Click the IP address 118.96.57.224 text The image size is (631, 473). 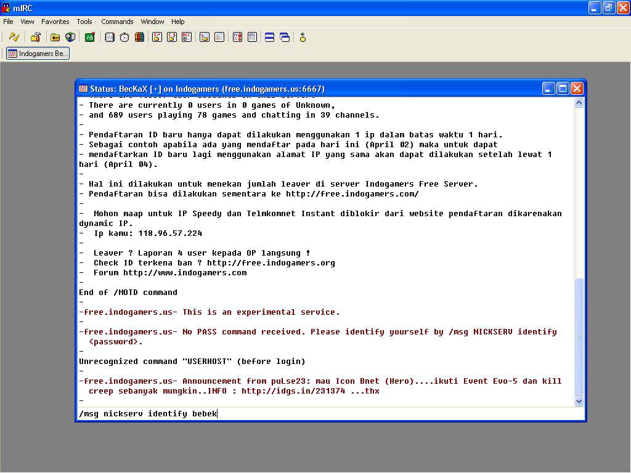click(x=170, y=233)
